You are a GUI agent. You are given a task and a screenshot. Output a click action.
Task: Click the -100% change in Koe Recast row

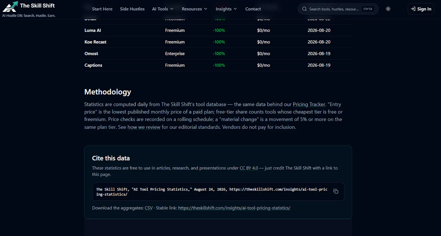pos(219,42)
